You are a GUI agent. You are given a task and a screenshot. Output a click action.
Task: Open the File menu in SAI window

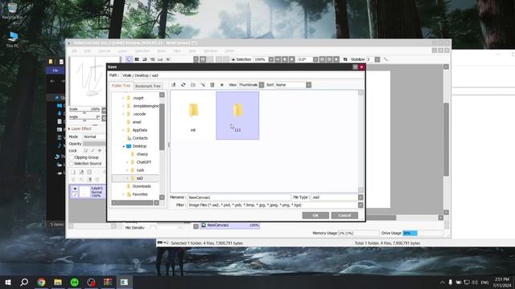click(x=75, y=51)
